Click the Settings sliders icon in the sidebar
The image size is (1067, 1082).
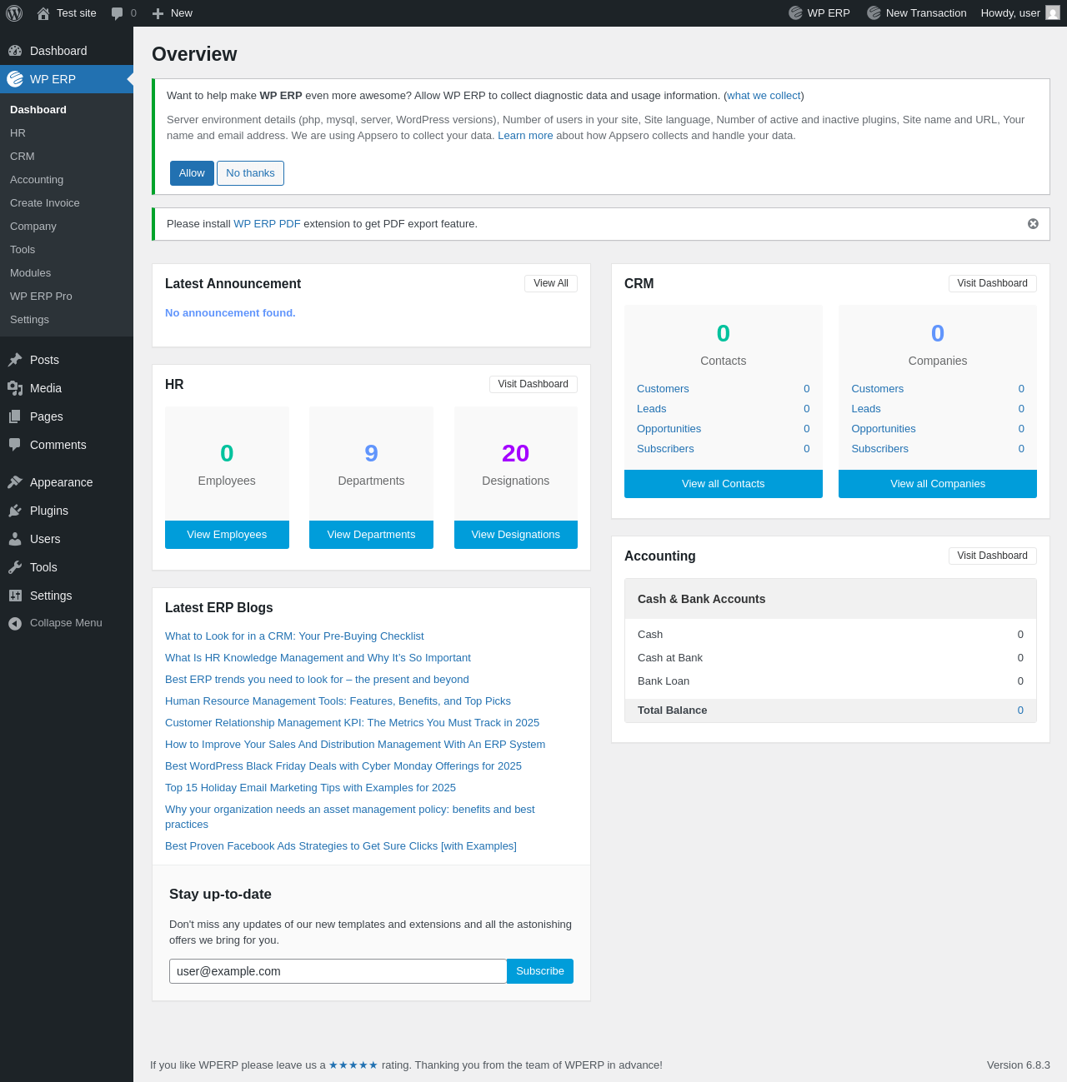[15, 596]
